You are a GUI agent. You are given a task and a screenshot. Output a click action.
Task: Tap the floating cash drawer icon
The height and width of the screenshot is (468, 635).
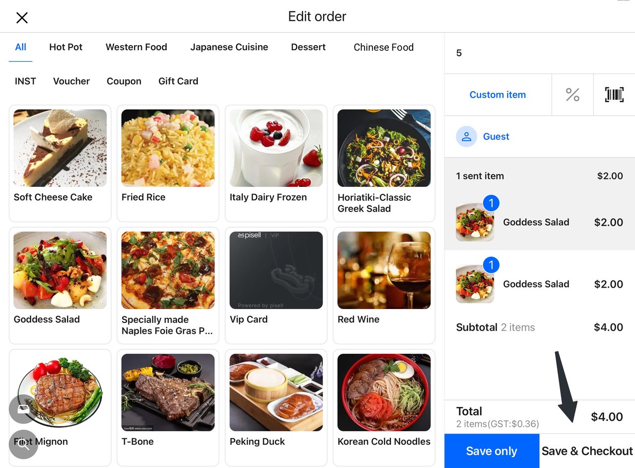coord(23,409)
